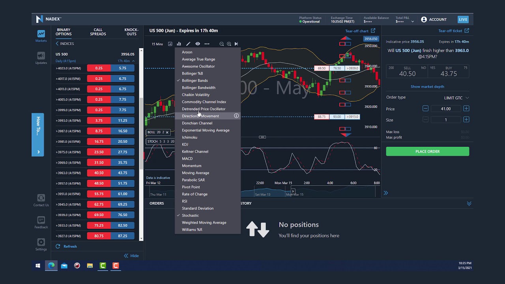
Task: Collapse the orders panel chevron
Action: 469,204
